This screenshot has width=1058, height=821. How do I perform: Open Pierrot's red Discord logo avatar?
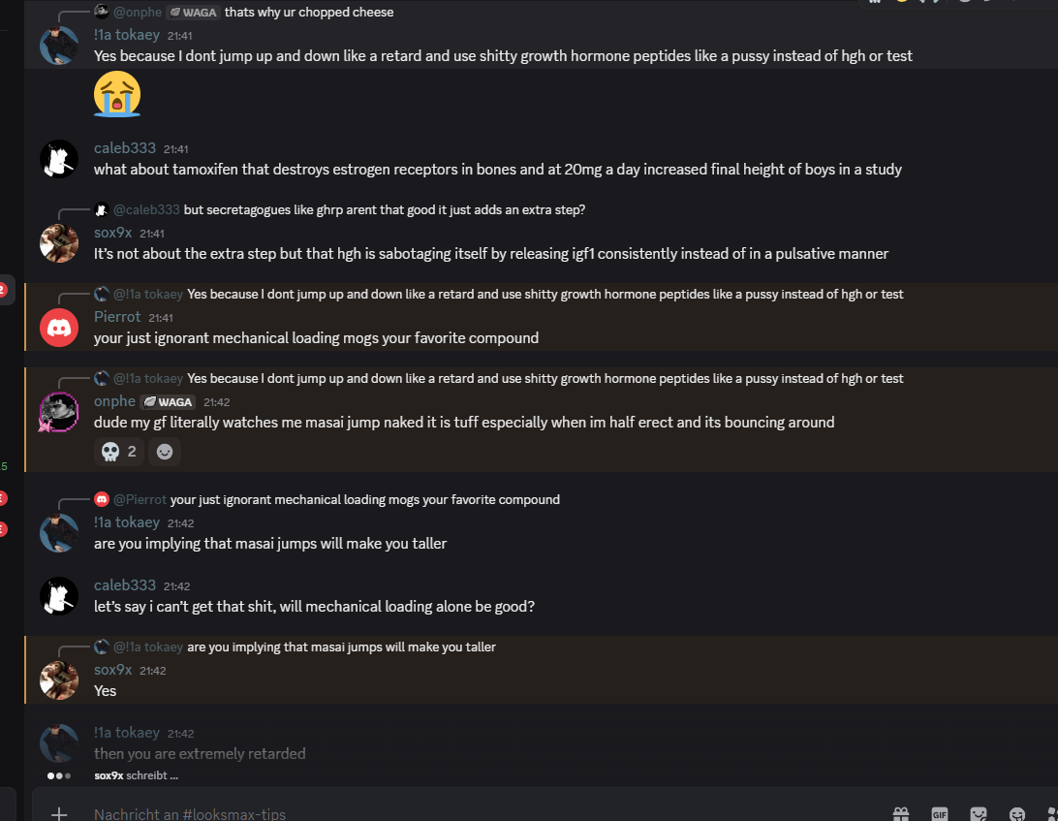[x=59, y=328]
